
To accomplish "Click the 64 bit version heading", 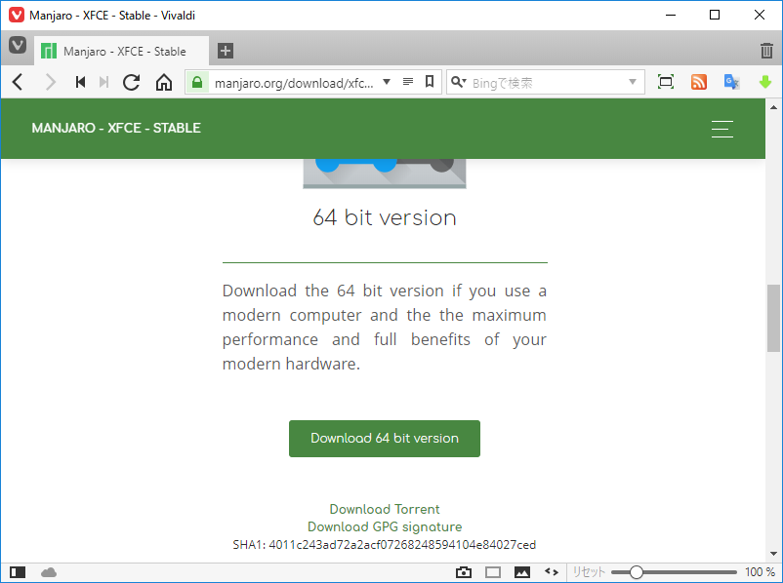I will pyautogui.click(x=385, y=218).
